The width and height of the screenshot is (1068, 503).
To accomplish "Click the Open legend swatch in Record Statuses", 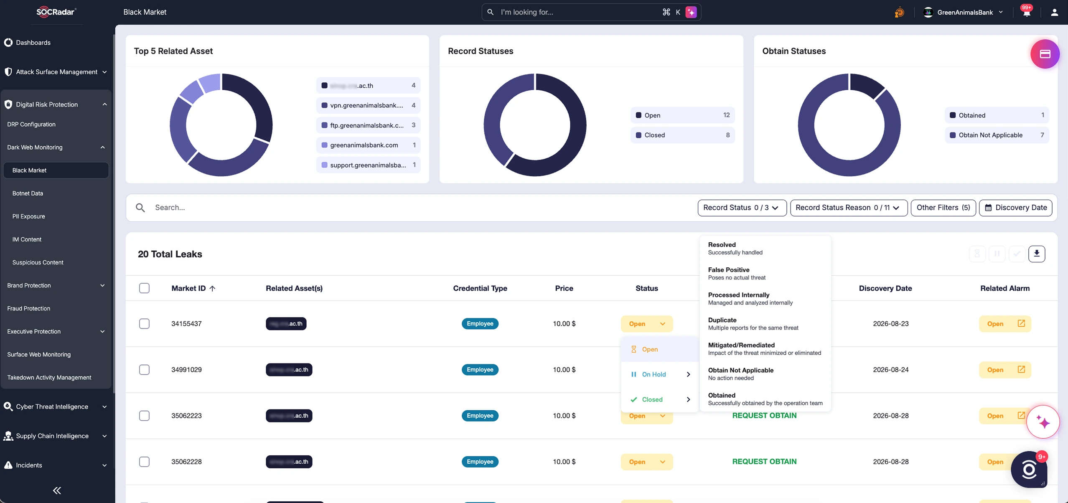I will (638, 115).
